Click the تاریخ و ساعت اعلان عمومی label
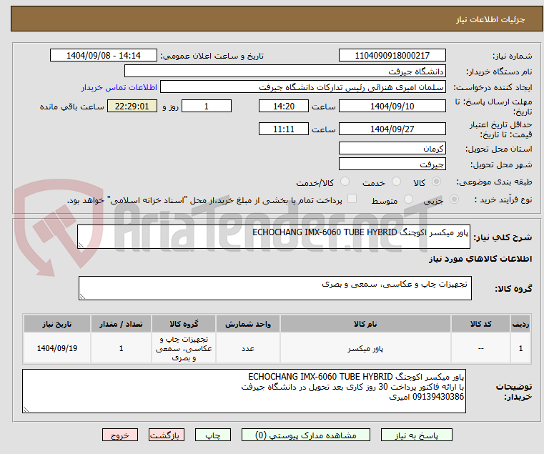This screenshot has height=454, width=544. click(212, 56)
